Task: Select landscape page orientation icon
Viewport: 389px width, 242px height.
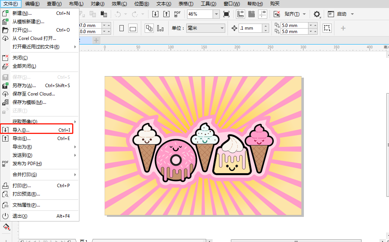Action: (132, 29)
